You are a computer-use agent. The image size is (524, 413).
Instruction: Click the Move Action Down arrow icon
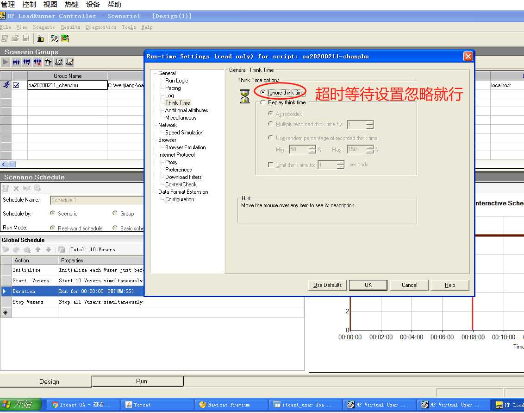(x=49, y=249)
